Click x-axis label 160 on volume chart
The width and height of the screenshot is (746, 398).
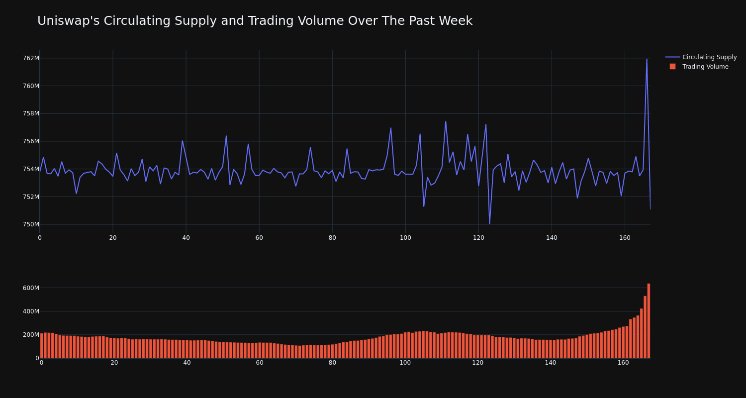pos(623,363)
